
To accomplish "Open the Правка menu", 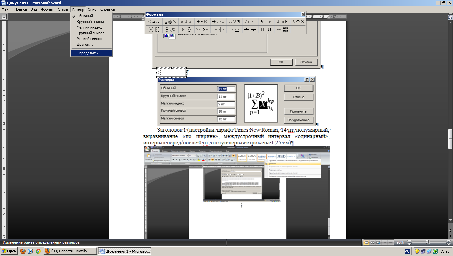I will [x=21, y=9].
